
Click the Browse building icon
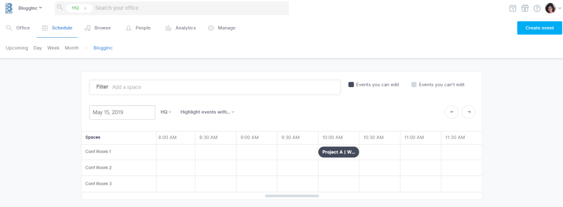87,28
